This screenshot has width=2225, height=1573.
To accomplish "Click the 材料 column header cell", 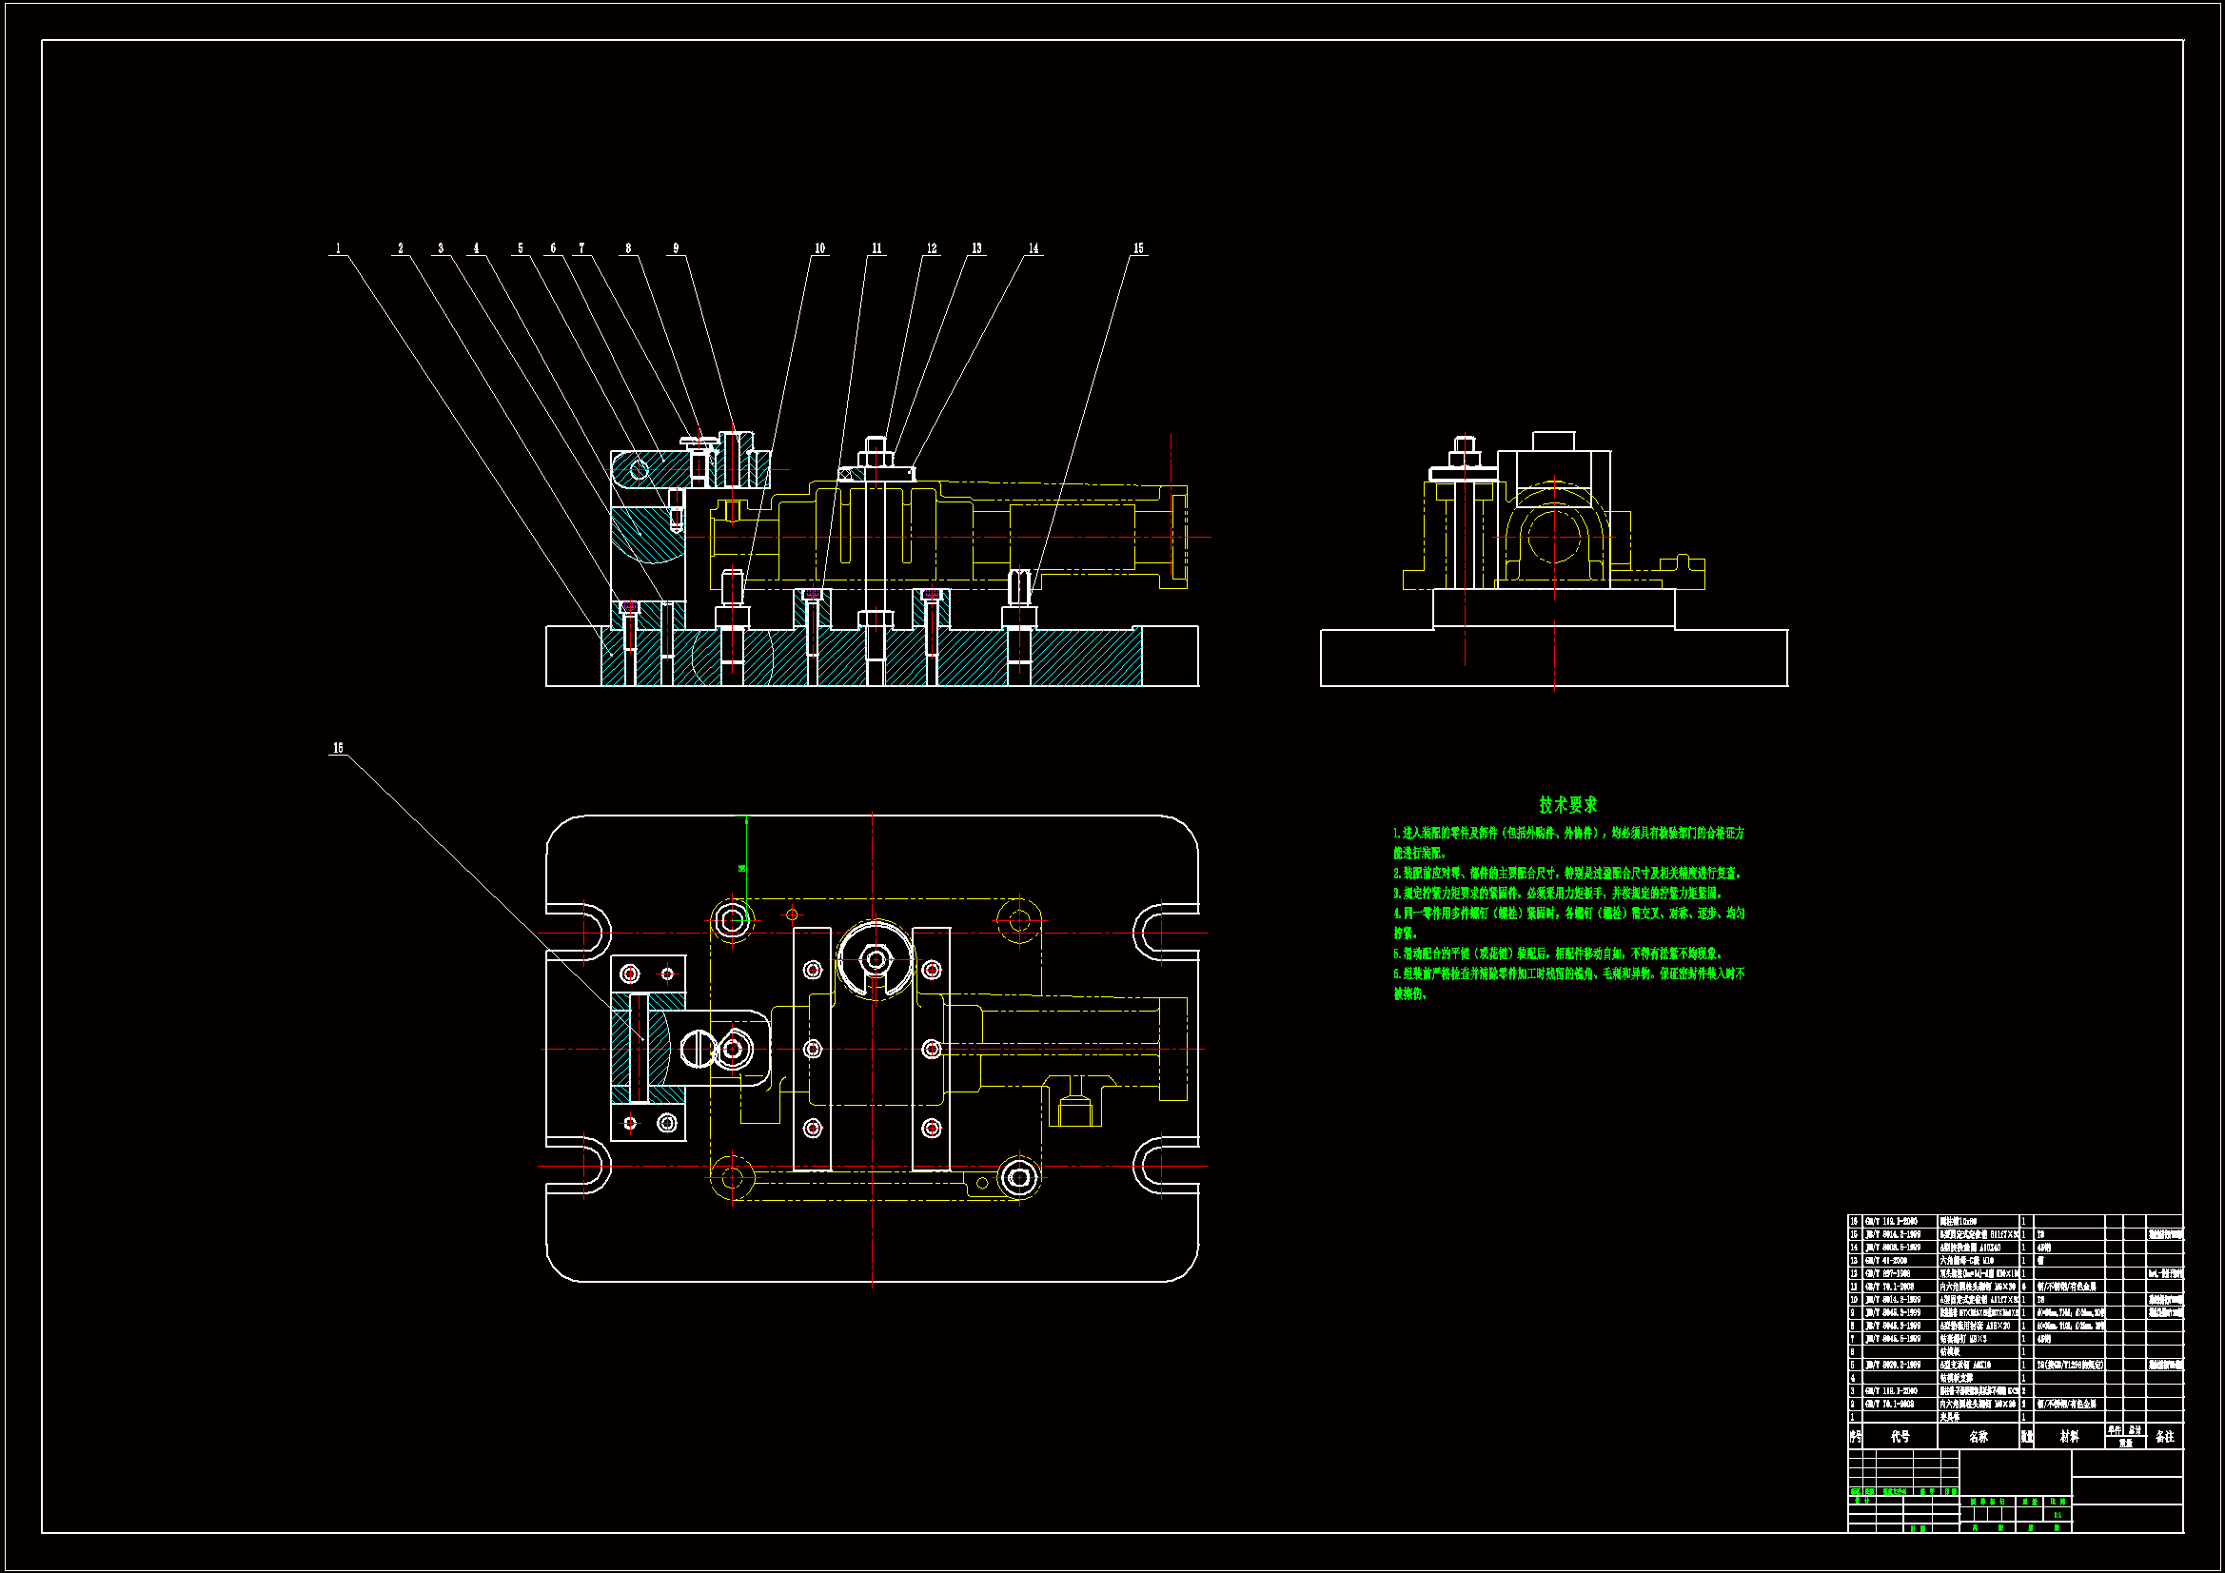I will pyautogui.click(x=2068, y=1436).
